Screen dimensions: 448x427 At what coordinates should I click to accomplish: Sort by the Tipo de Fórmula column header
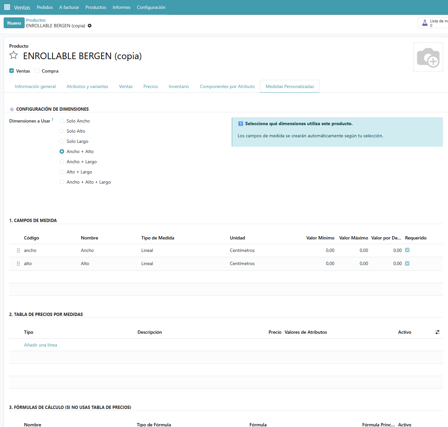(x=154, y=425)
